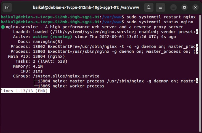Open a new terminal tab
Screen dimensions: 202x133
7,7
